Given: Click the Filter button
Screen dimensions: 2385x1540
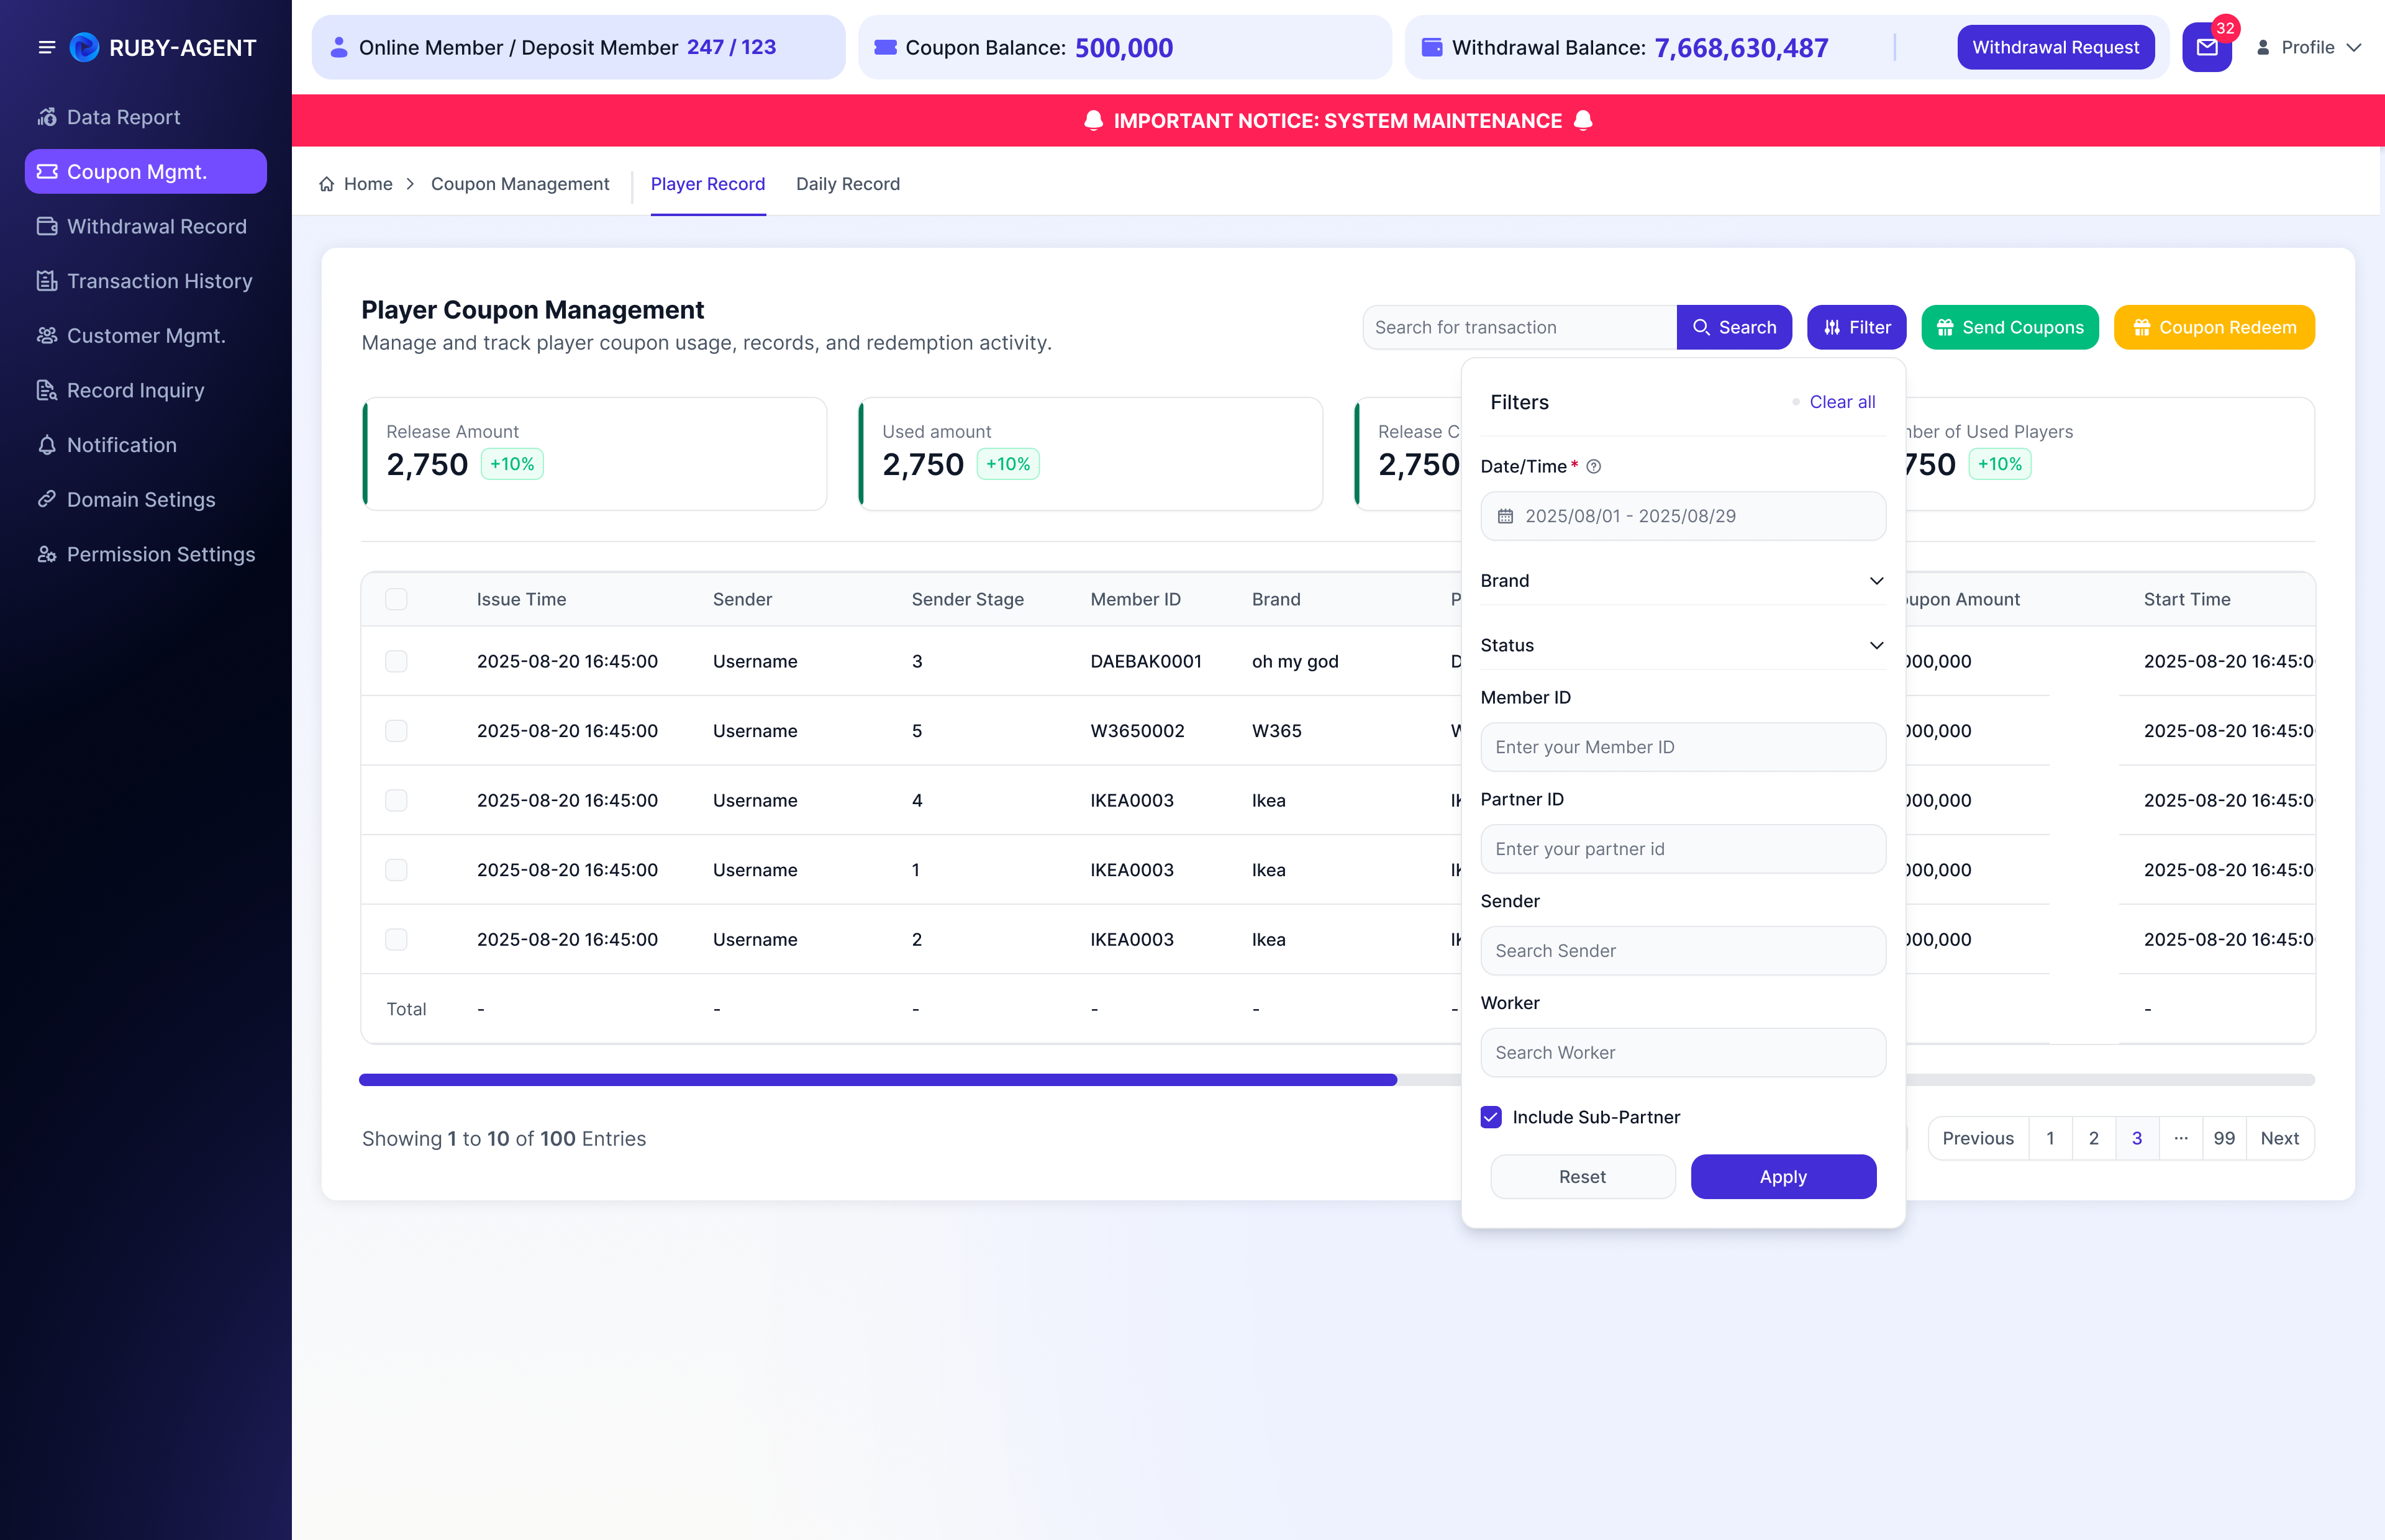Looking at the screenshot, I should pos(1857,327).
